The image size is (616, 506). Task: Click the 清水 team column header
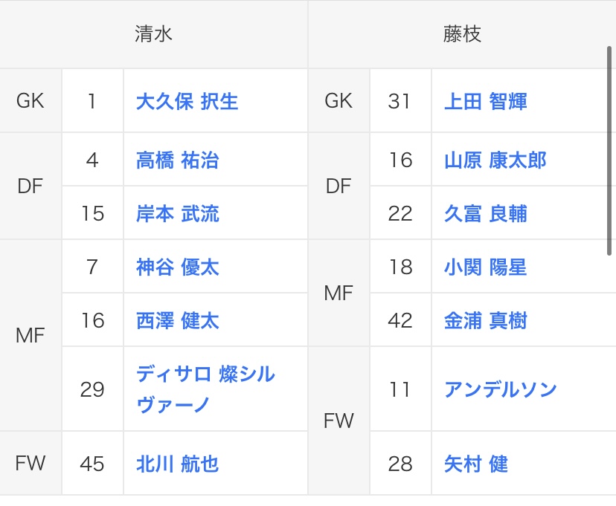(154, 34)
